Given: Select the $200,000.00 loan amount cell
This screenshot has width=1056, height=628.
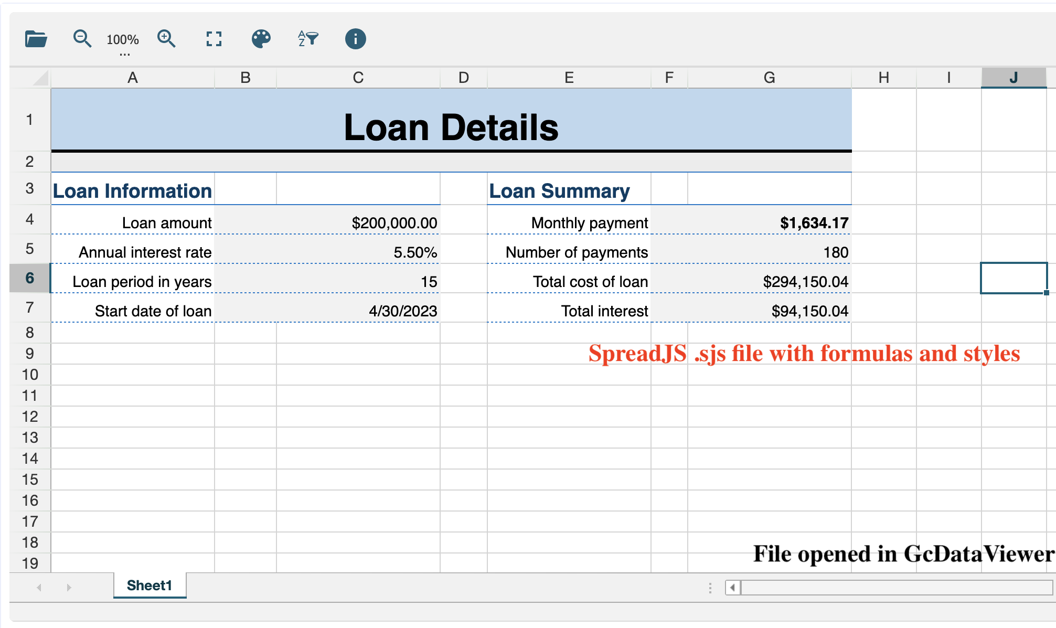Looking at the screenshot, I should 358,222.
